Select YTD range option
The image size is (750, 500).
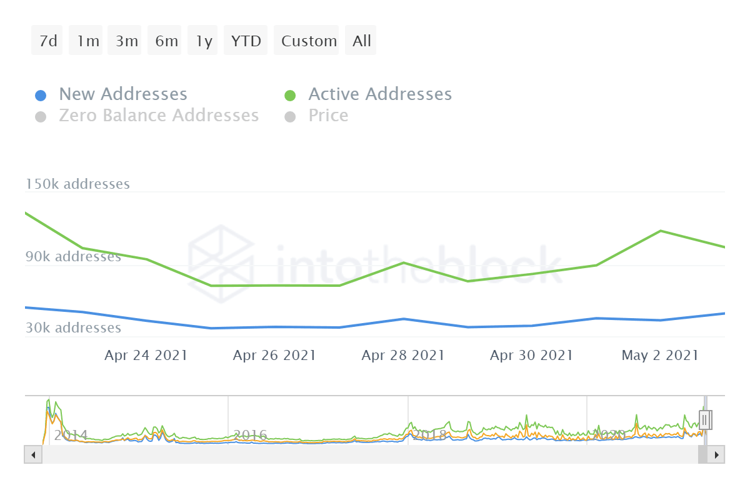[246, 41]
